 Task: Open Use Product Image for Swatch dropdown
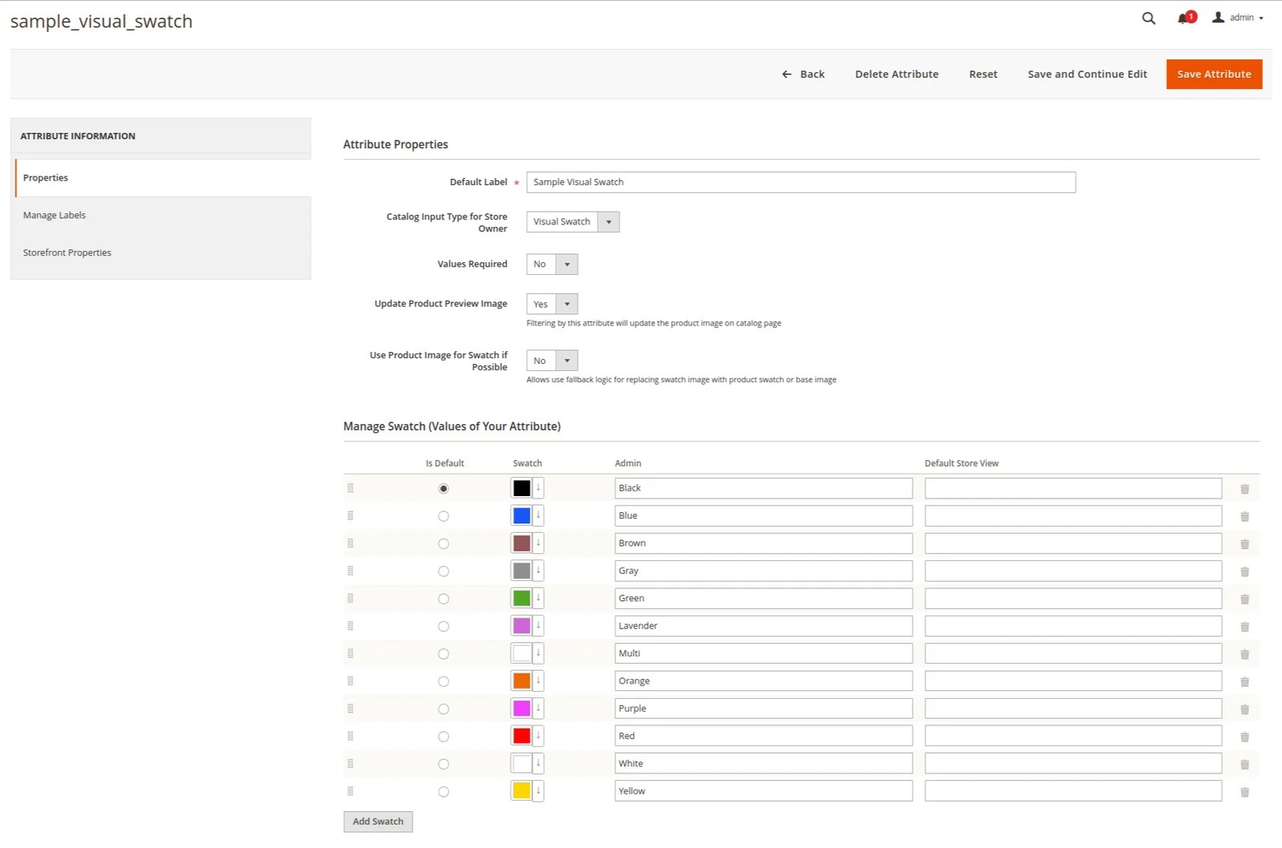coord(552,361)
